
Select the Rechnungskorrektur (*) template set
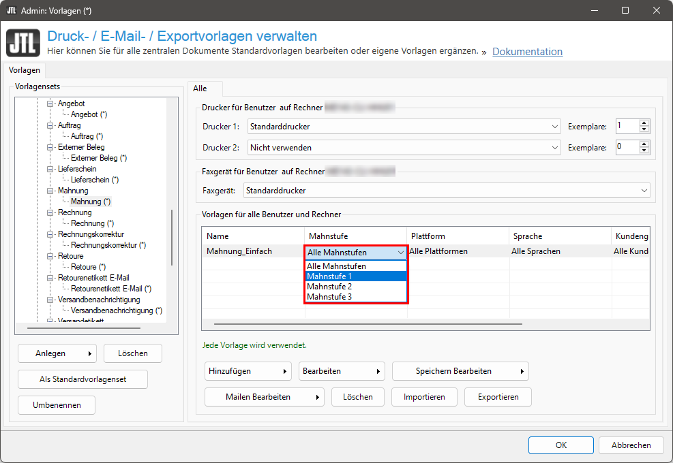108,245
